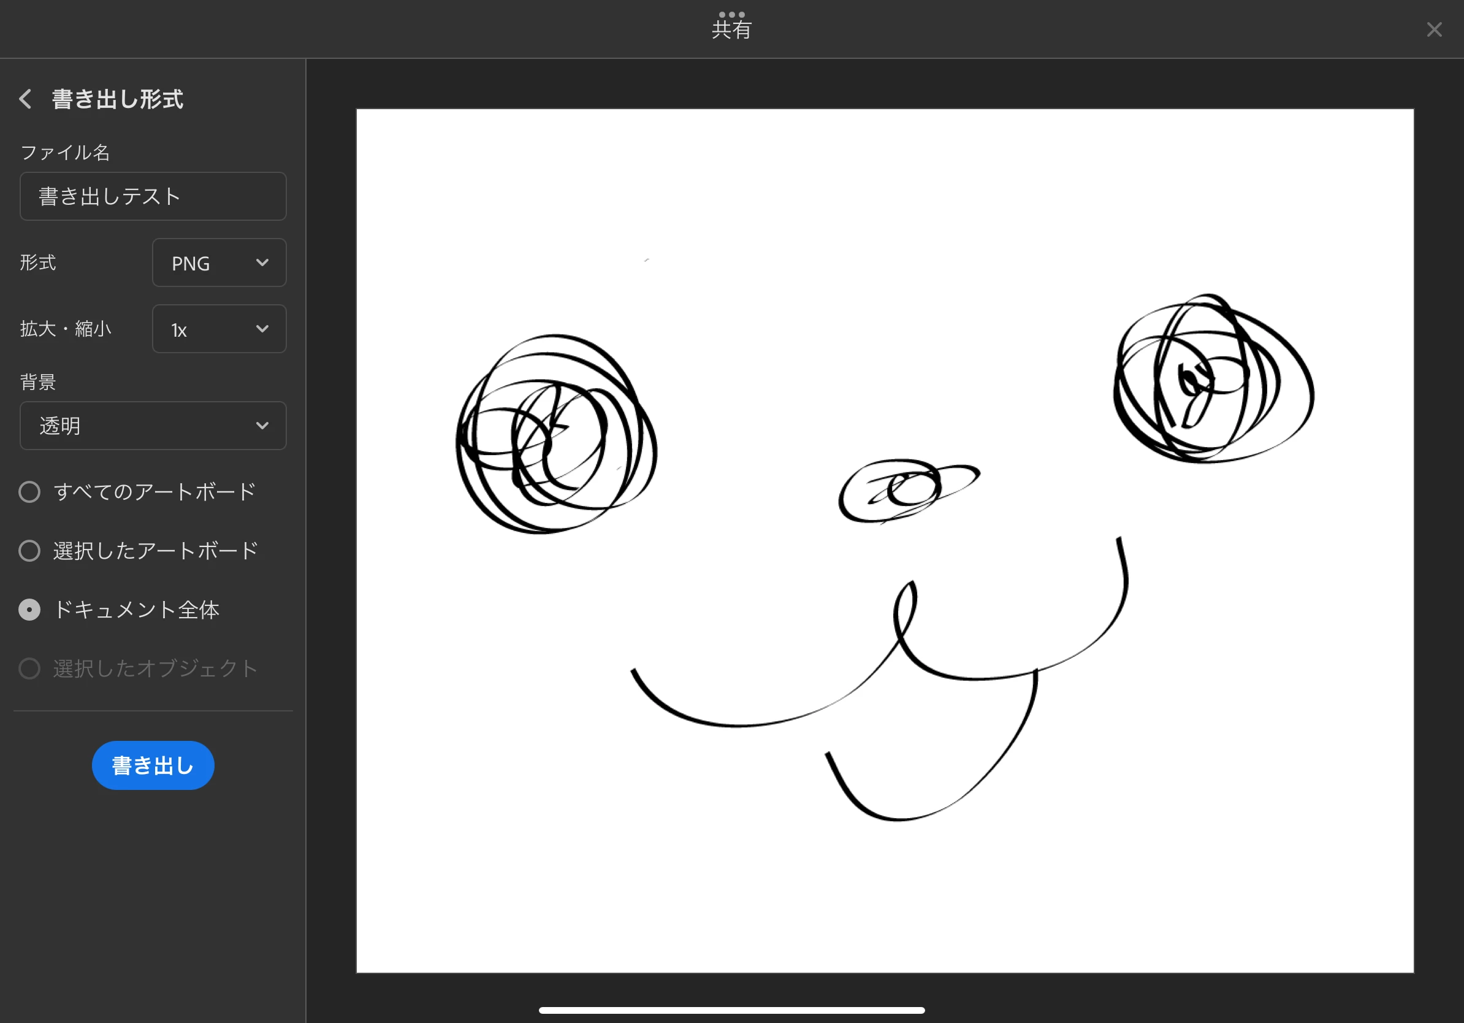Close the 共有 share dialog
This screenshot has height=1023, width=1464.
pos(1434,29)
